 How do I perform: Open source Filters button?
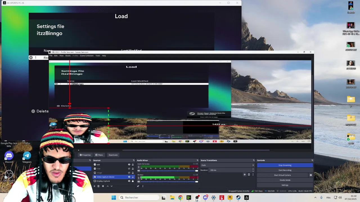[x=99, y=155]
